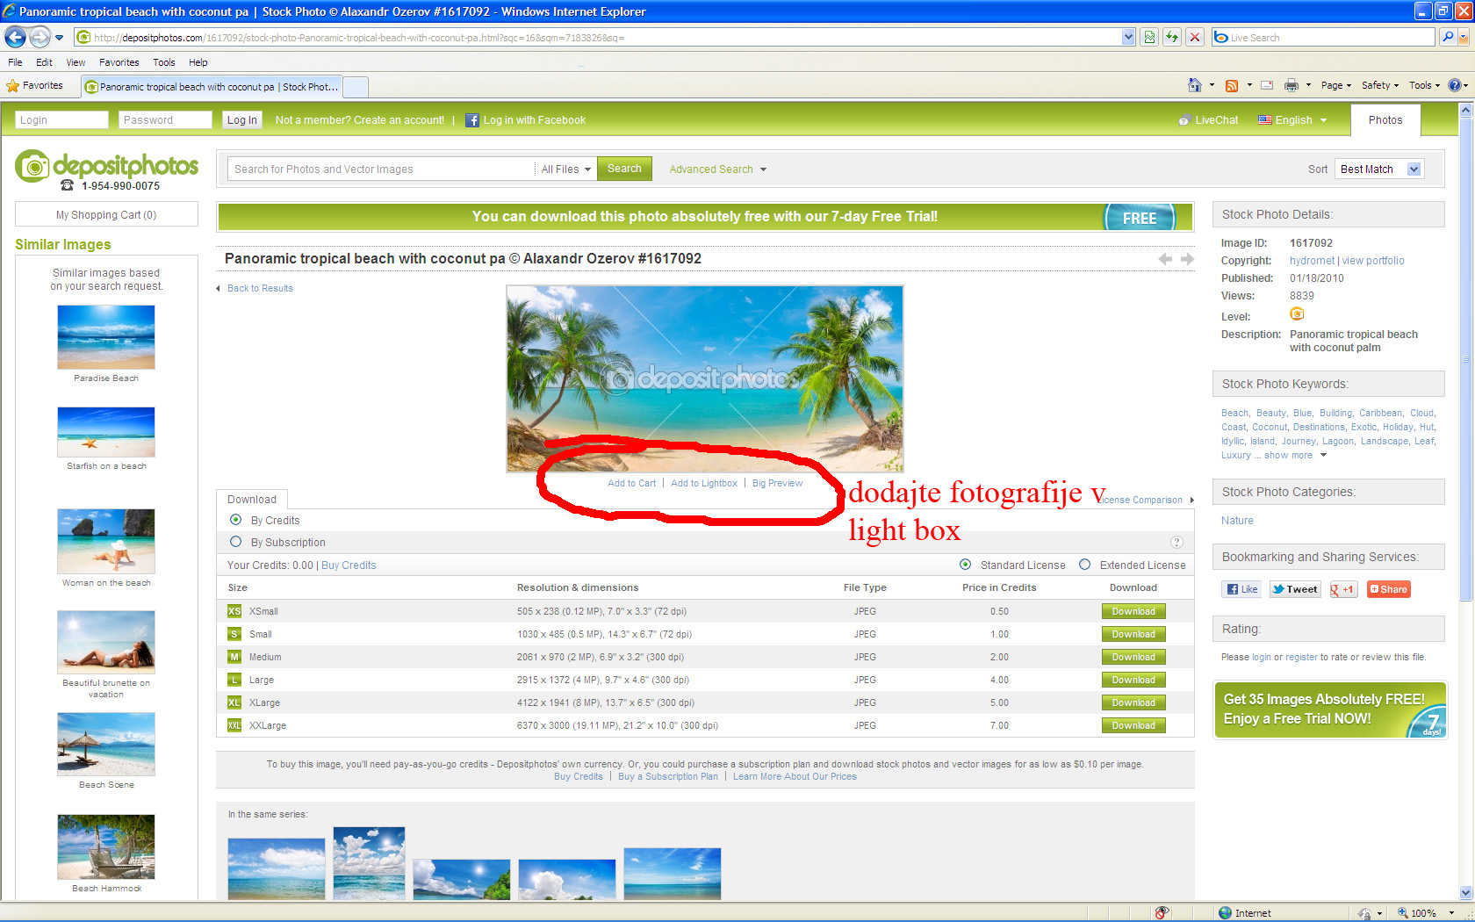Open the View menu
This screenshot has height=922, width=1475.
pos(76,62)
